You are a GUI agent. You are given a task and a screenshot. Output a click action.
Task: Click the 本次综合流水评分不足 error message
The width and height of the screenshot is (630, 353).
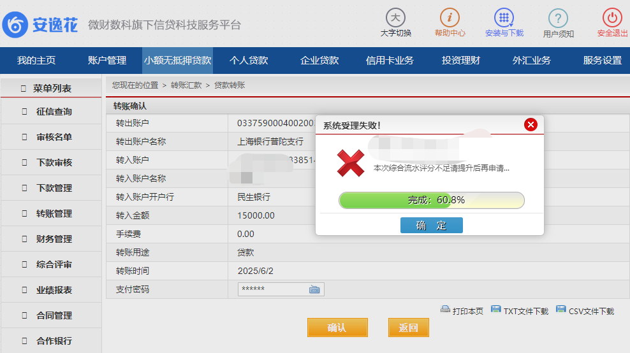click(x=441, y=168)
